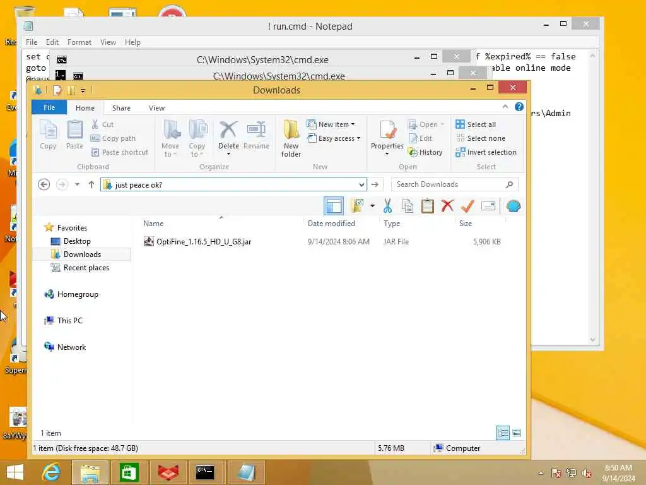Viewport: 646px width, 485px height.
Task: Toggle the navigation pane toolbar button
Action: (334, 206)
